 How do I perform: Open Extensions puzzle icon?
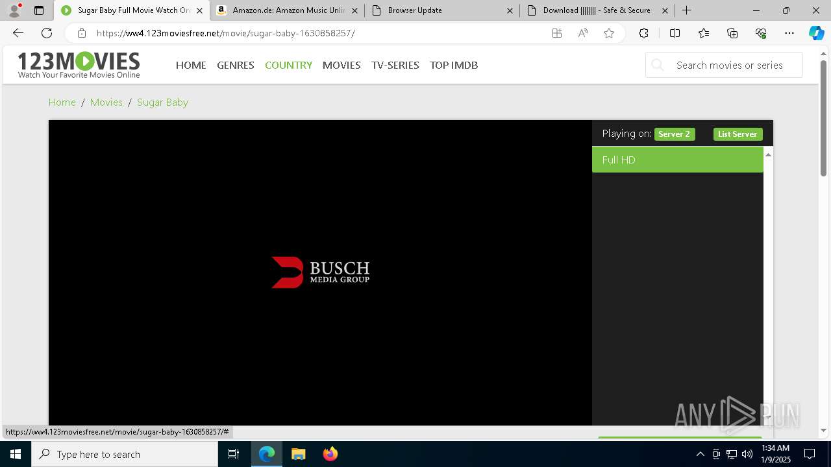[643, 33]
